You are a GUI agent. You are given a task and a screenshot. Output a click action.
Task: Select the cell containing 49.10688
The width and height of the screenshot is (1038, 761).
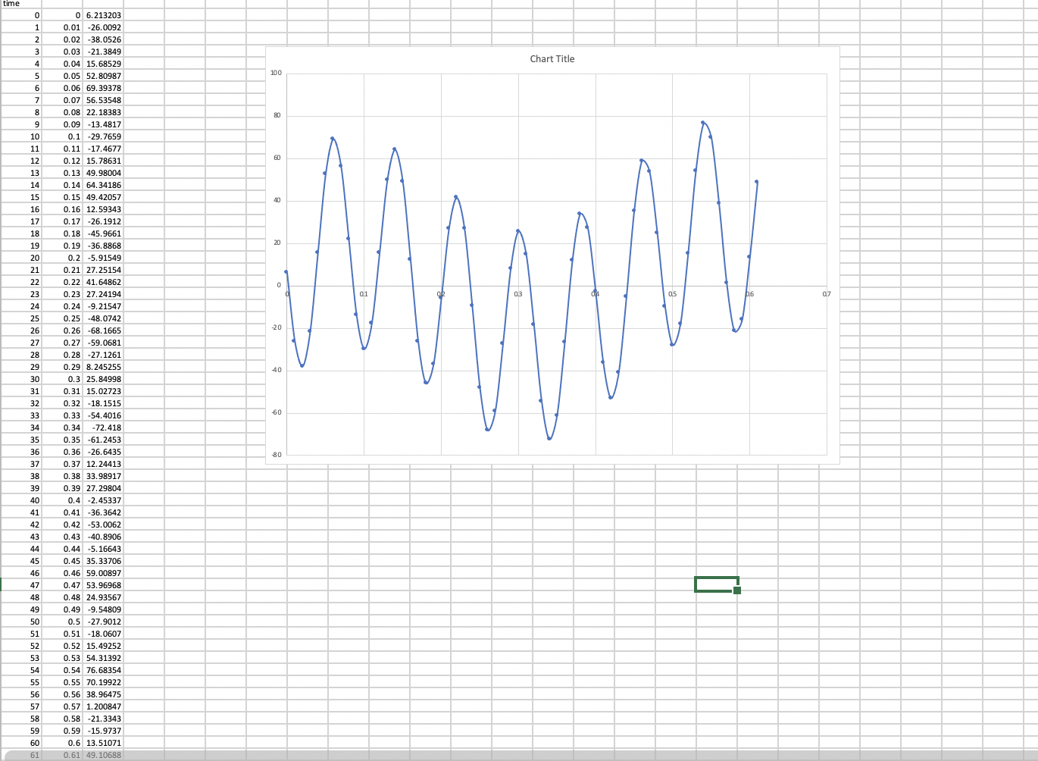104,755
